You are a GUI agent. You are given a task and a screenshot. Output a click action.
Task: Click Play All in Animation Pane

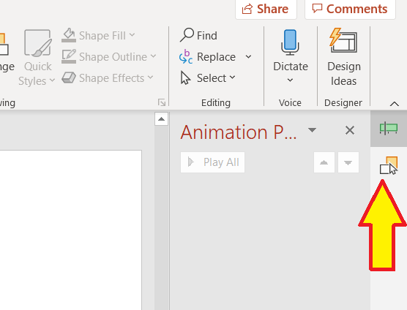click(212, 162)
